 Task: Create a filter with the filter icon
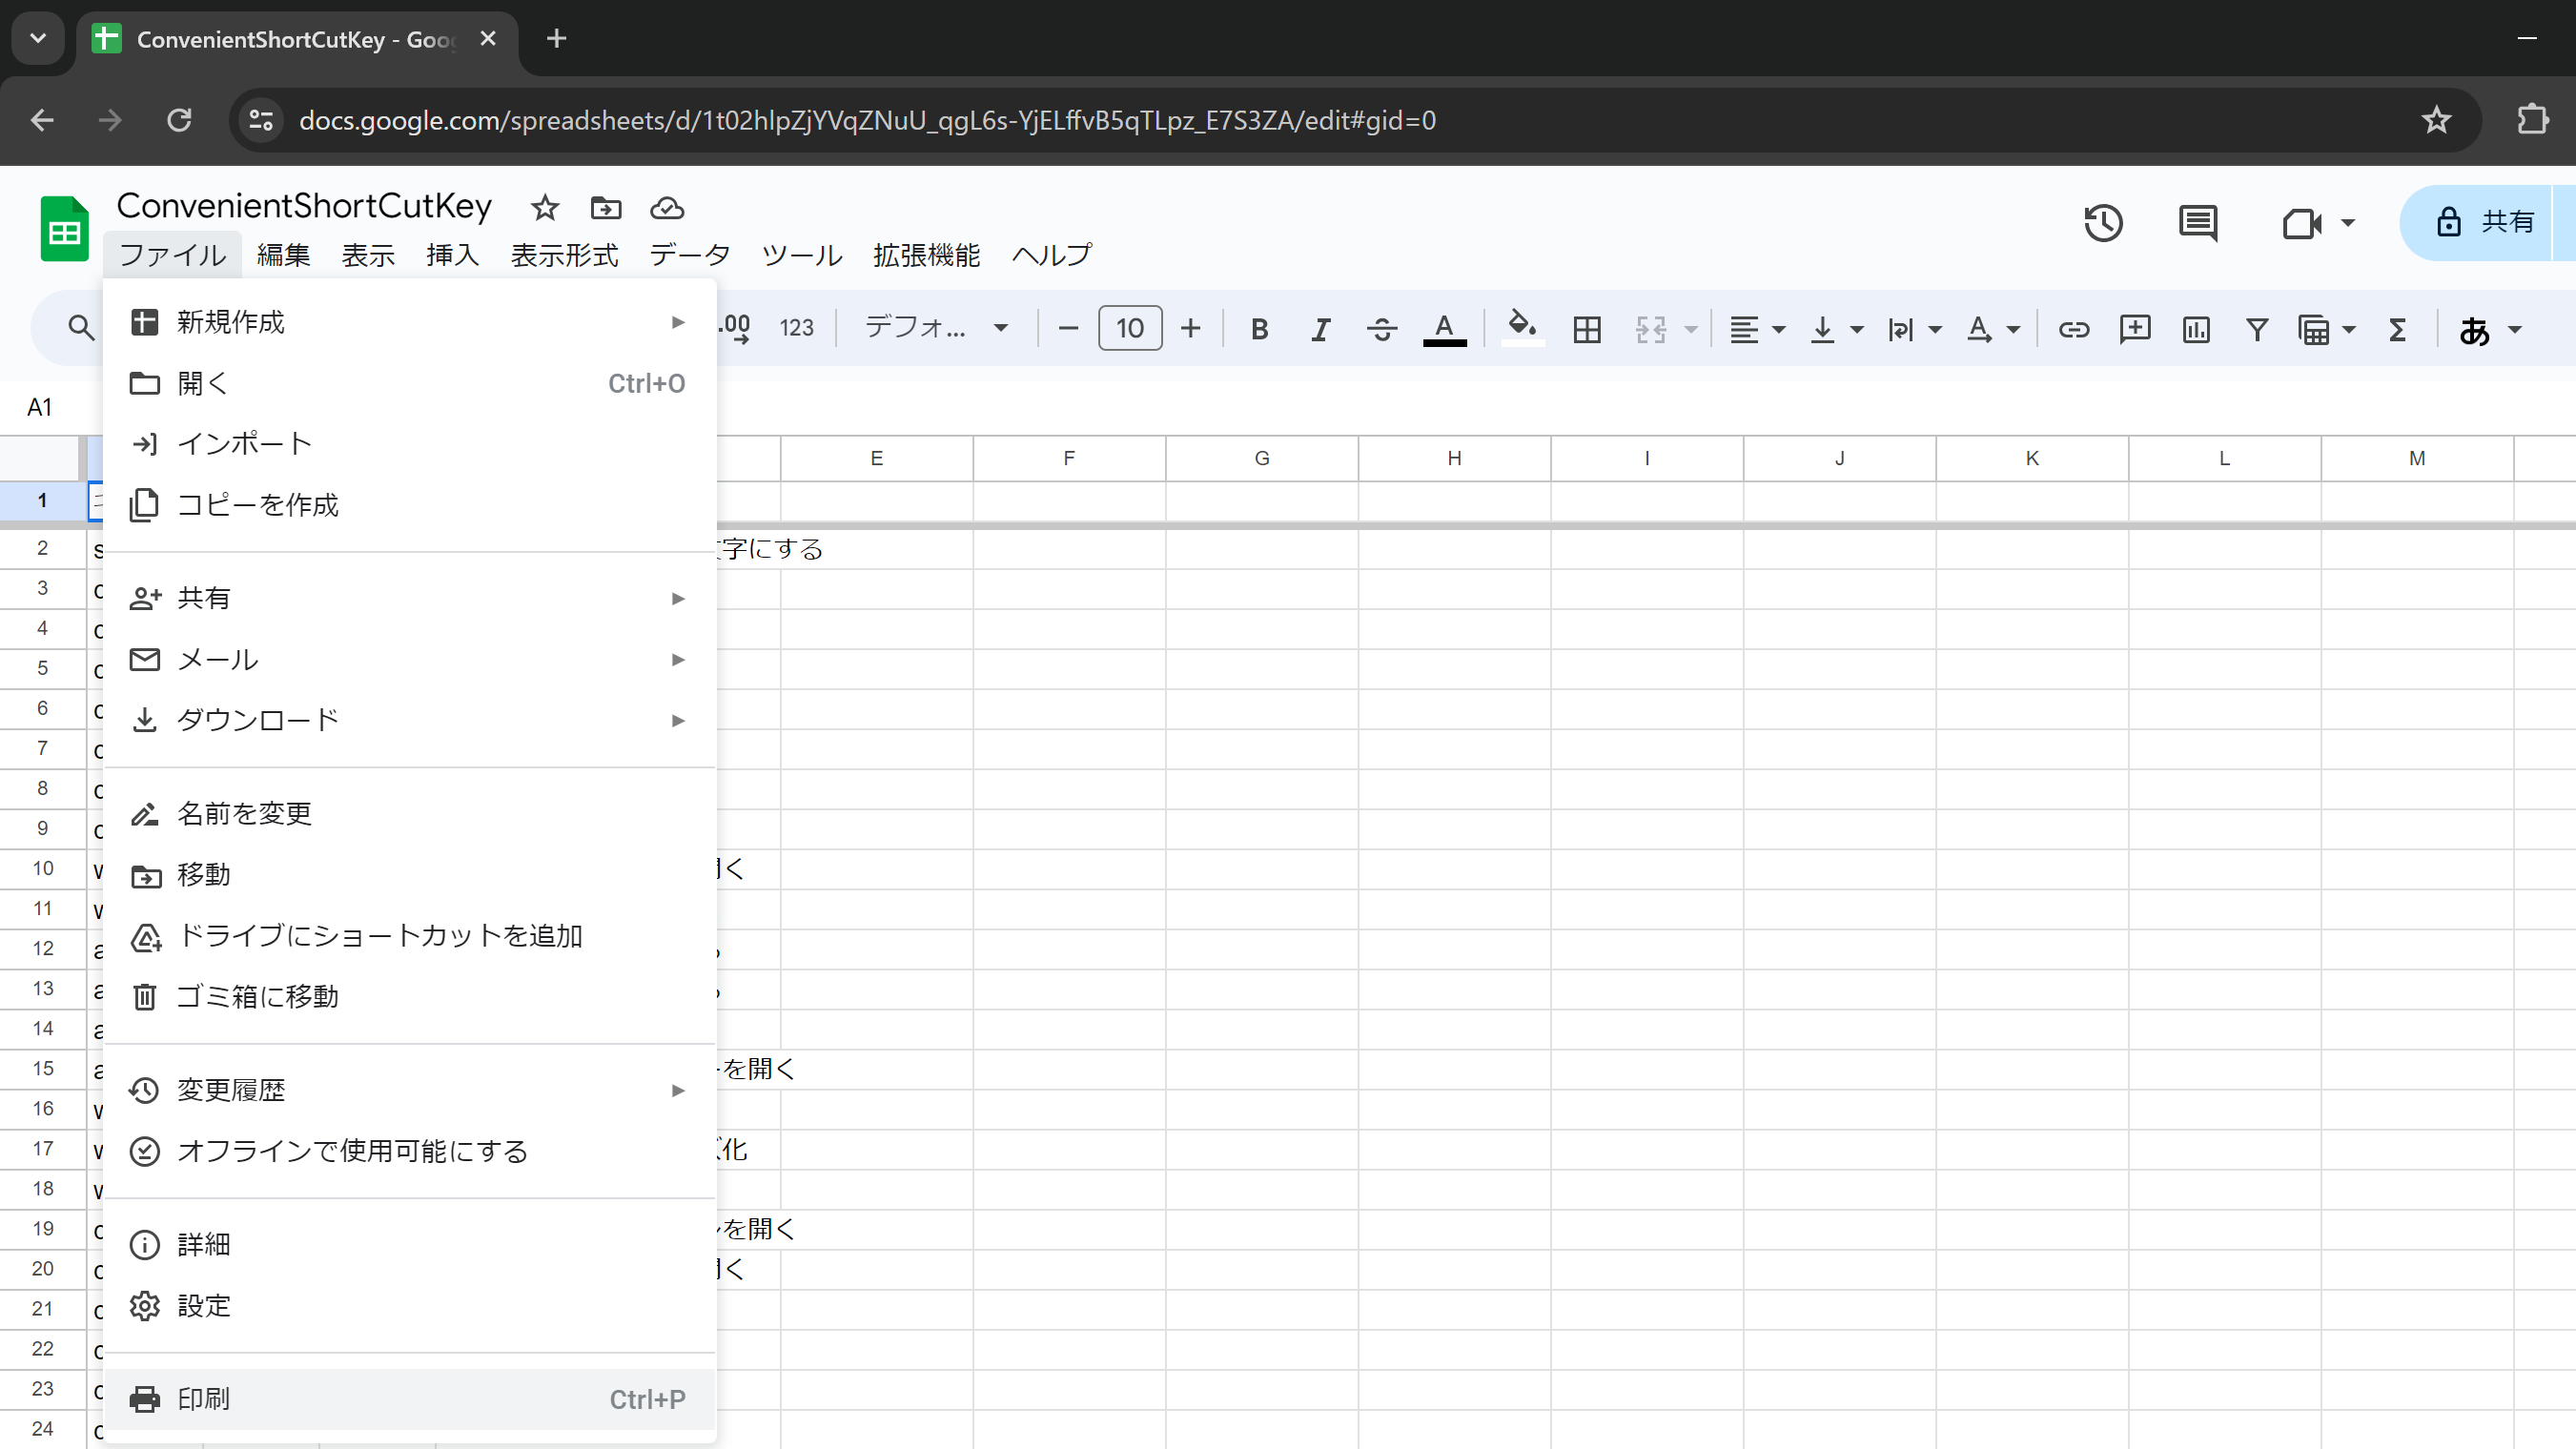coord(2257,329)
